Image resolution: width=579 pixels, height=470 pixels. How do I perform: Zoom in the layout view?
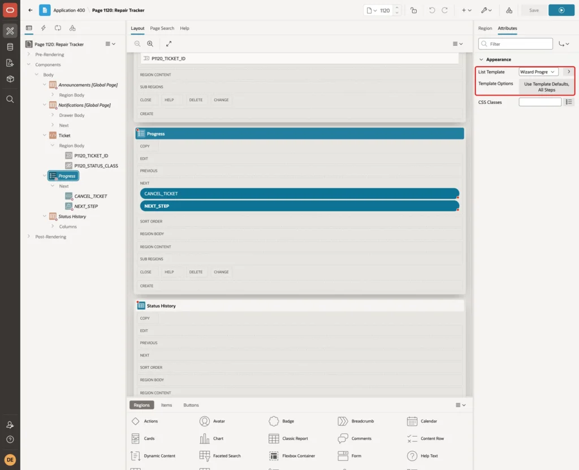point(150,43)
